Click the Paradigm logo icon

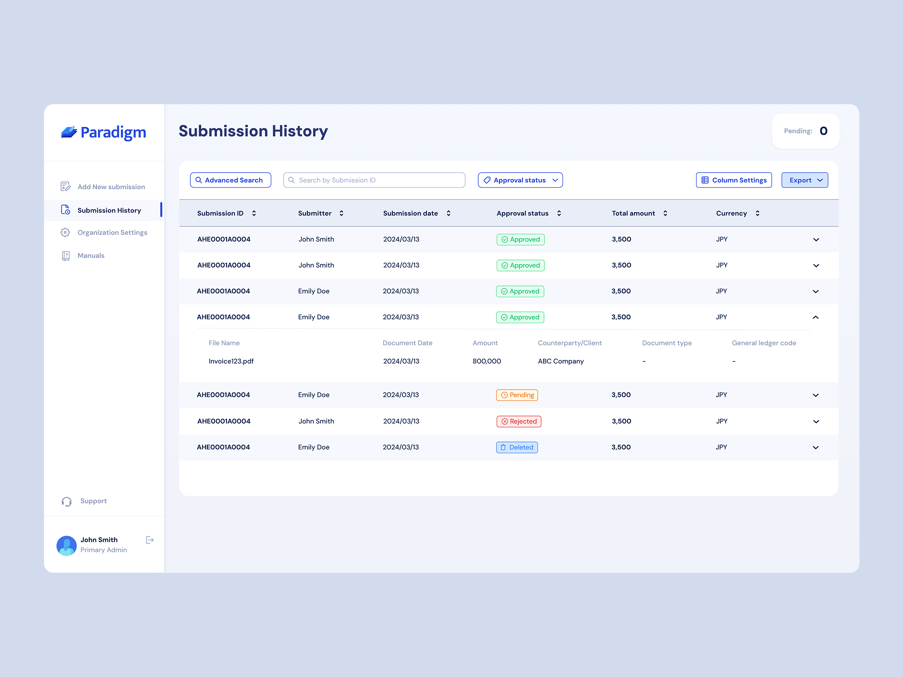pyautogui.click(x=69, y=132)
